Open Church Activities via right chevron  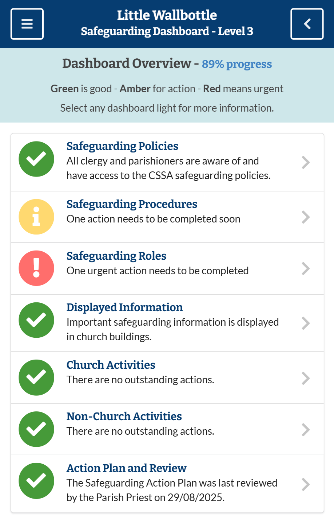coord(306,378)
